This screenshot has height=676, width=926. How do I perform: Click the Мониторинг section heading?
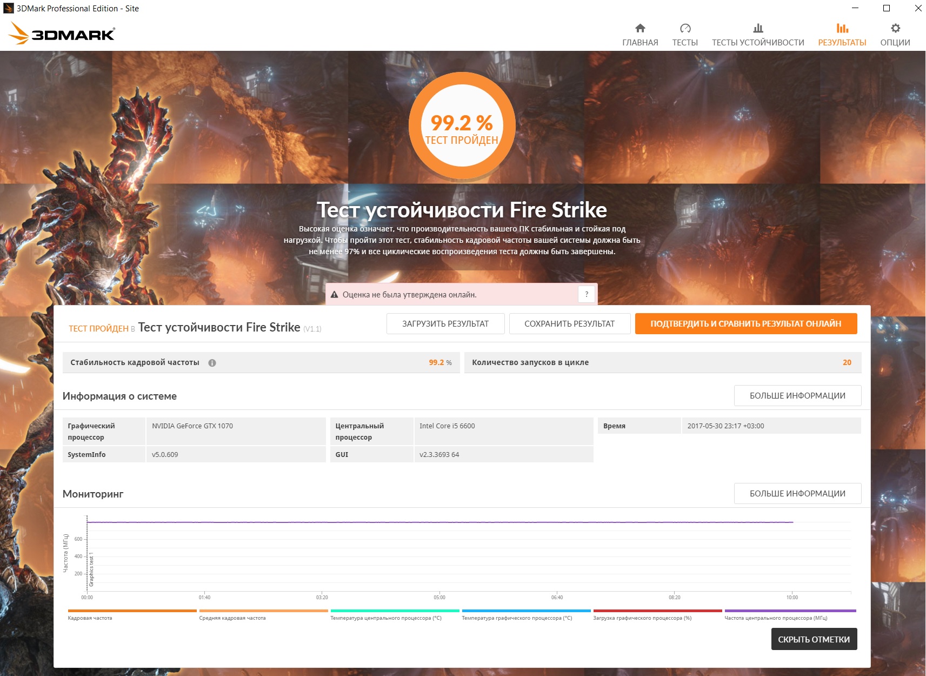click(93, 494)
